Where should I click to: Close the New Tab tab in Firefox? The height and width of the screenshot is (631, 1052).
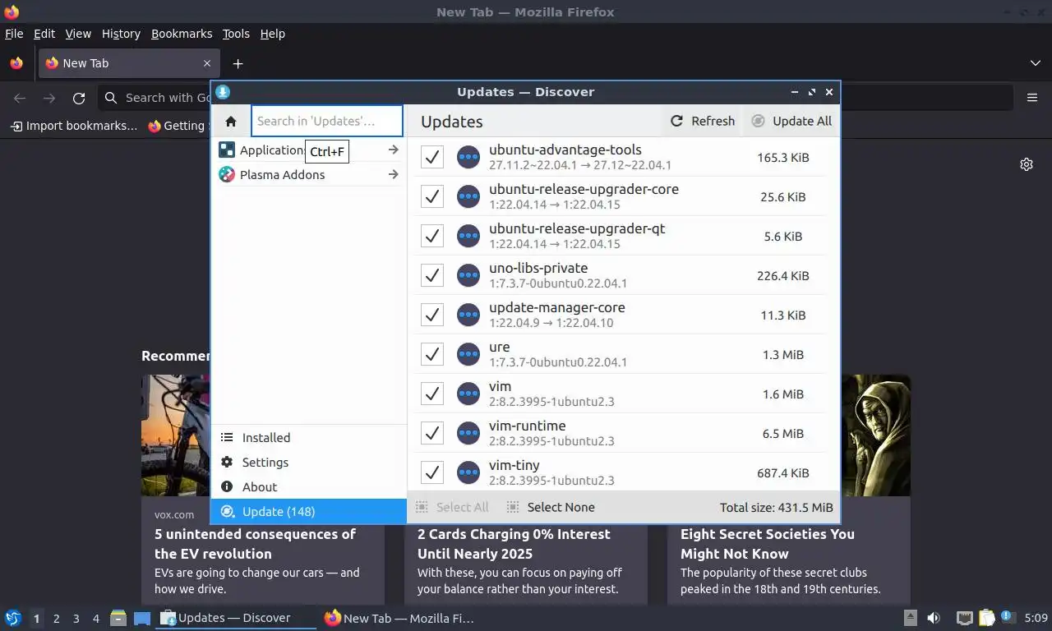click(207, 63)
